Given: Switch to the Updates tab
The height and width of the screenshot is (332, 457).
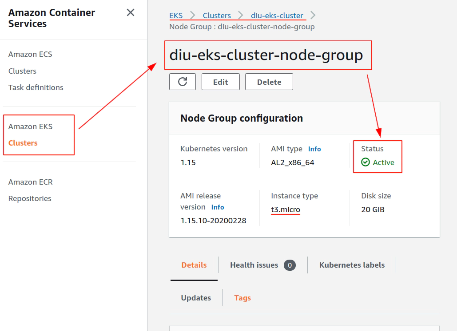Looking at the screenshot, I should coord(196,298).
